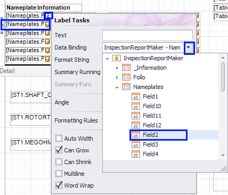Uncheck the Can Grow checkbox
The height and width of the screenshot is (195, 228).
59,150
